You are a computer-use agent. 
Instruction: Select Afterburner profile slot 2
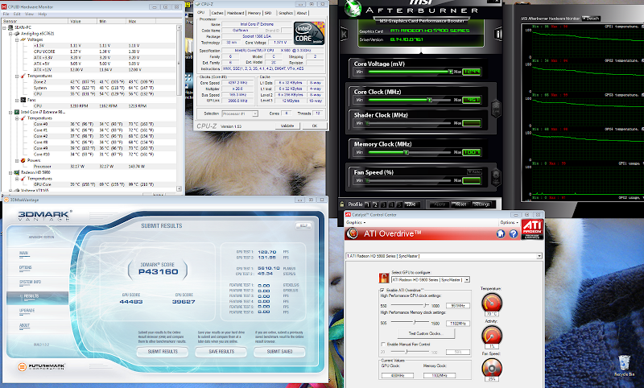(x=375, y=204)
